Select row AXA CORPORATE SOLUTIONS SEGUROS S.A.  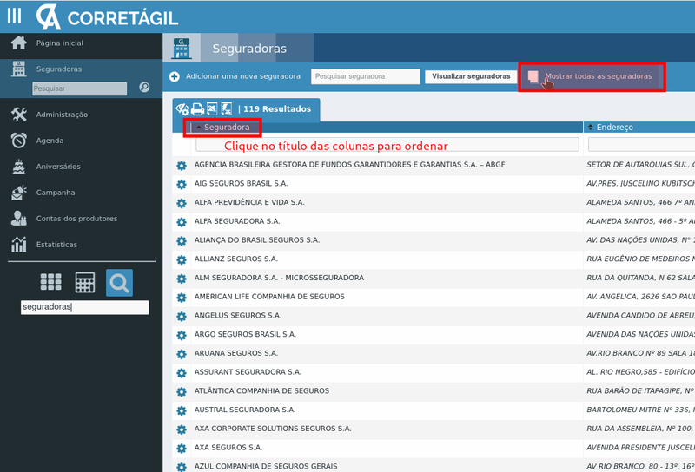coord(433,429)
